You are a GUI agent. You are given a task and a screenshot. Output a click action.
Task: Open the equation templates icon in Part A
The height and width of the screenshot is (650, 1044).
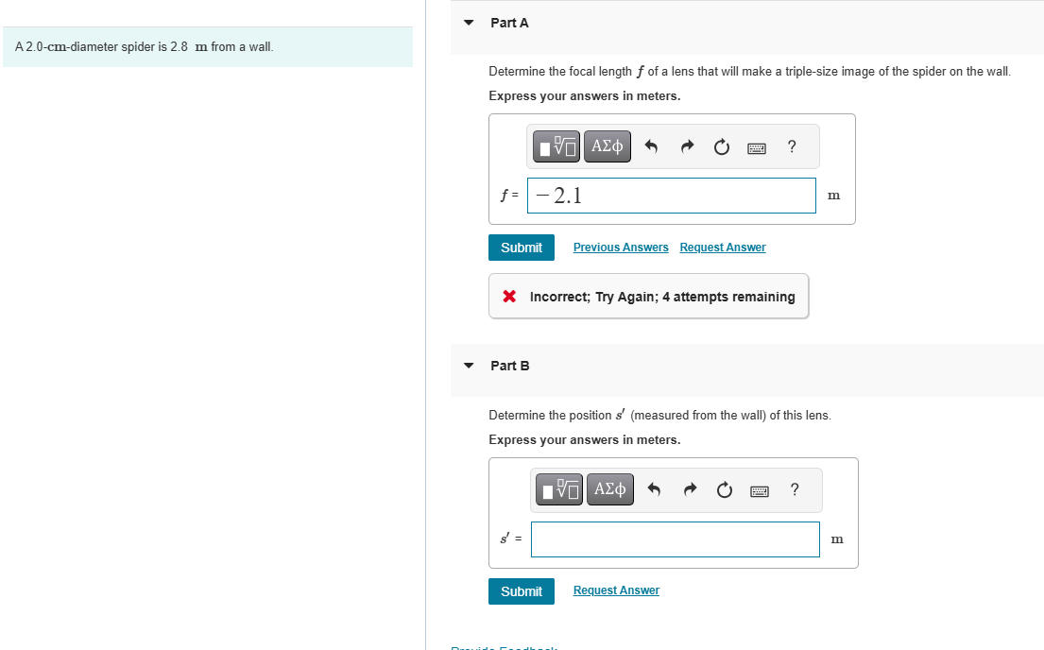tap(556, 146)
